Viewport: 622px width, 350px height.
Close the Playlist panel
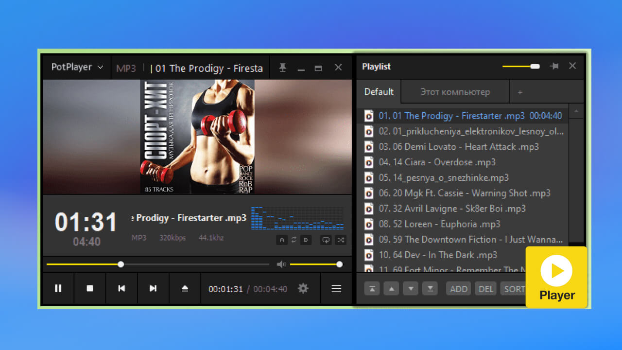coord(572,66)
